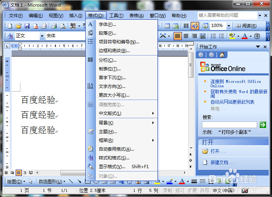This screenshot has height=197, width=272.
Task: Click the Line Style icon
Action: pyautogui.click(x=194, y=181)
